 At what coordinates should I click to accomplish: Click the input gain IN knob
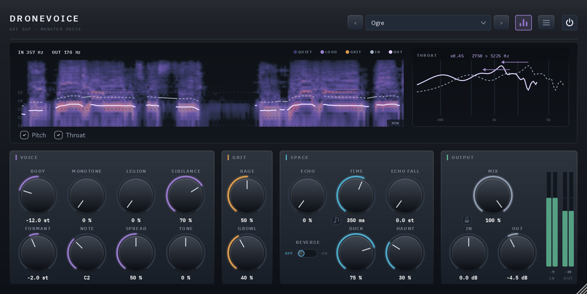point(469,253)
